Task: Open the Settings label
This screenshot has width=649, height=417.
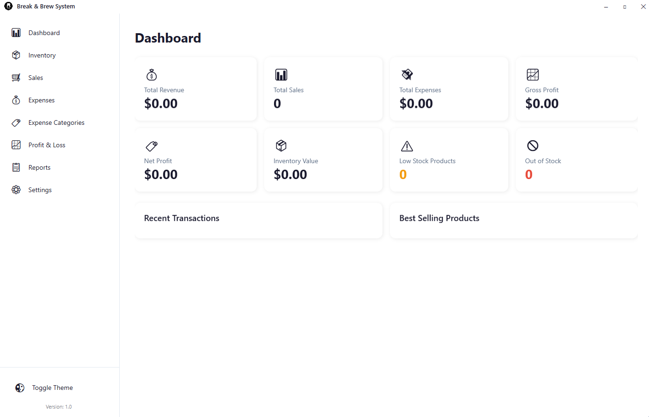Action: click(x=40, y=190)
